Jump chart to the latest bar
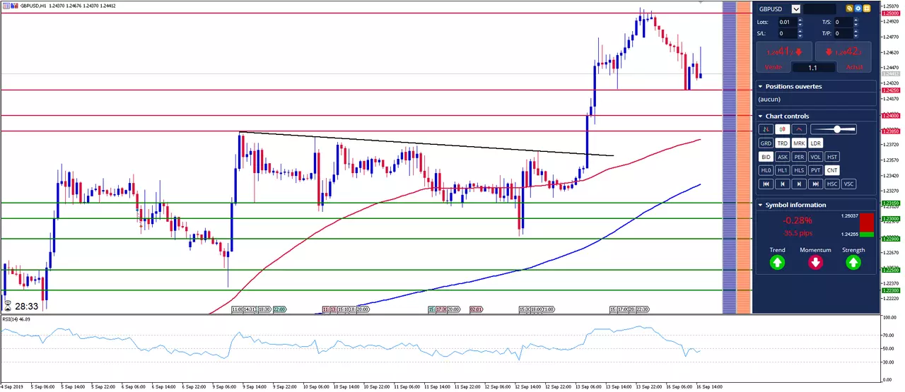Viewport: 905px width, 392px height. 816,184
